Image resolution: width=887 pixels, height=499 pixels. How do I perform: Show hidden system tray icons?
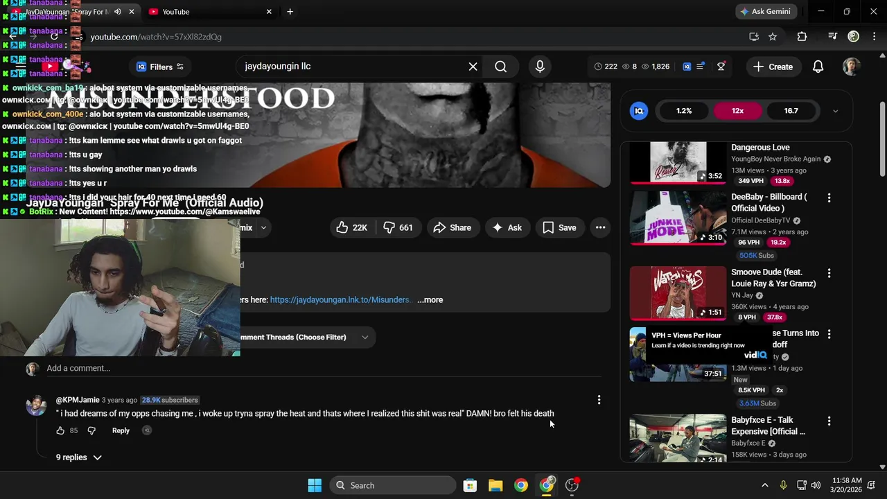[764, 485]
